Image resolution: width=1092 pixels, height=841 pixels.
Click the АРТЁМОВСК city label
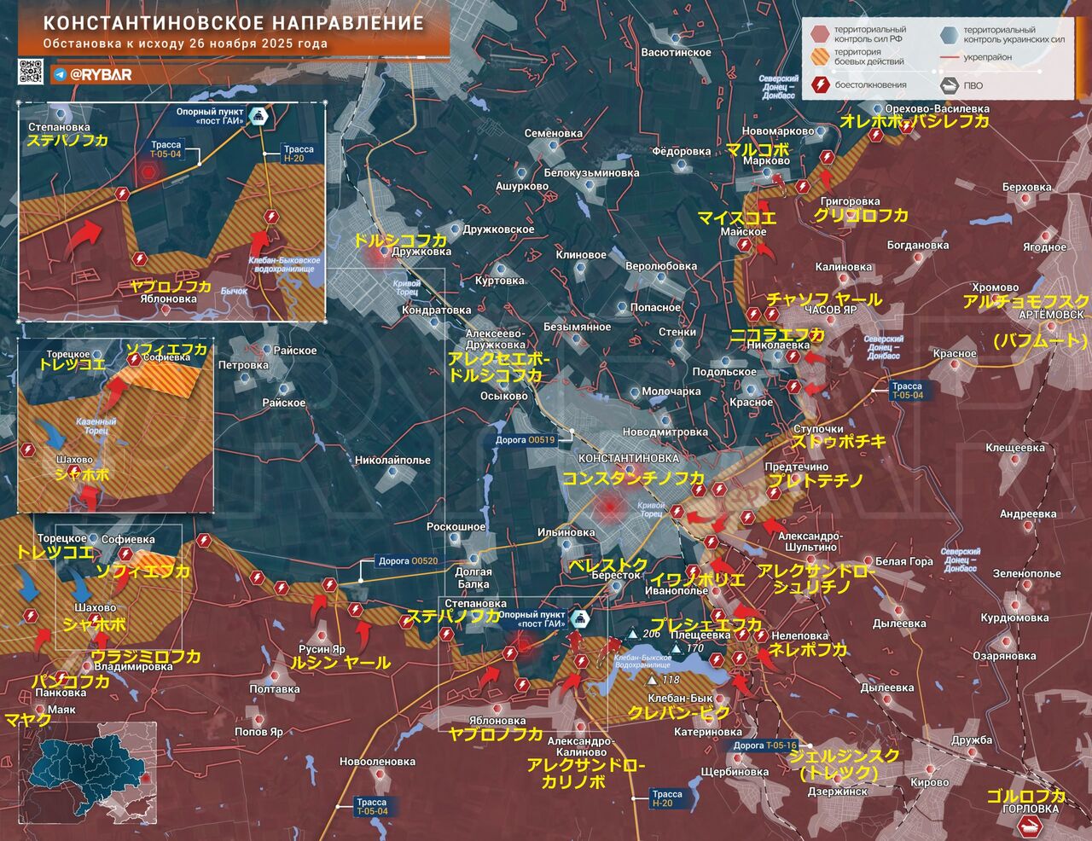pos(1051,315)
